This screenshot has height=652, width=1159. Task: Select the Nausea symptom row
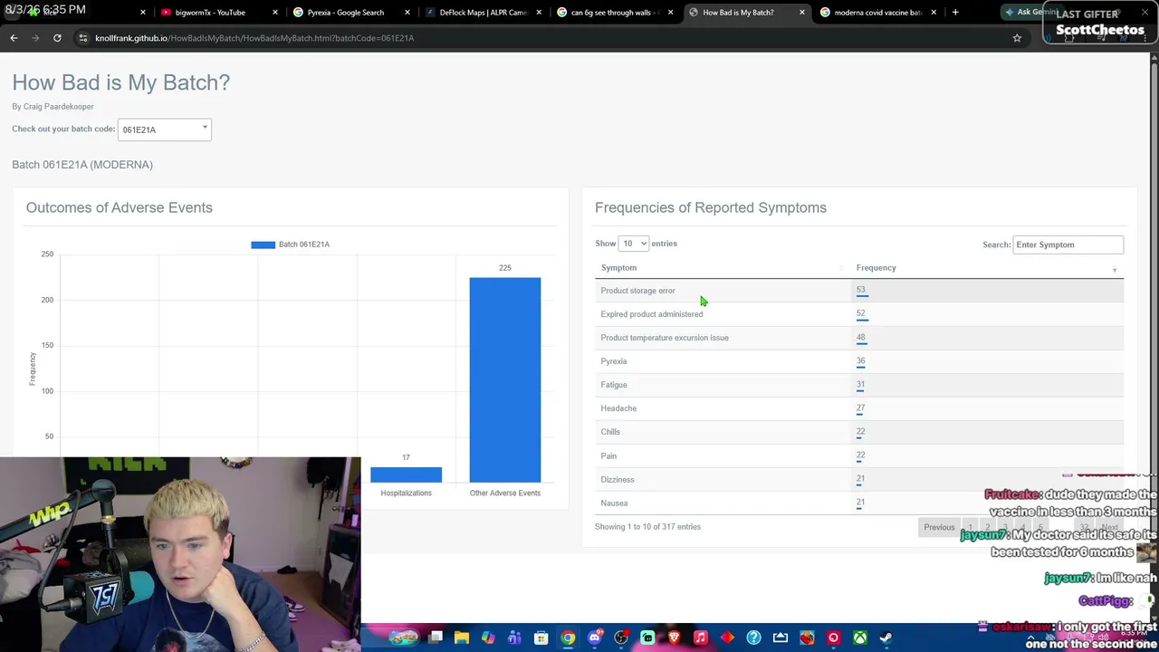point(858,503)
